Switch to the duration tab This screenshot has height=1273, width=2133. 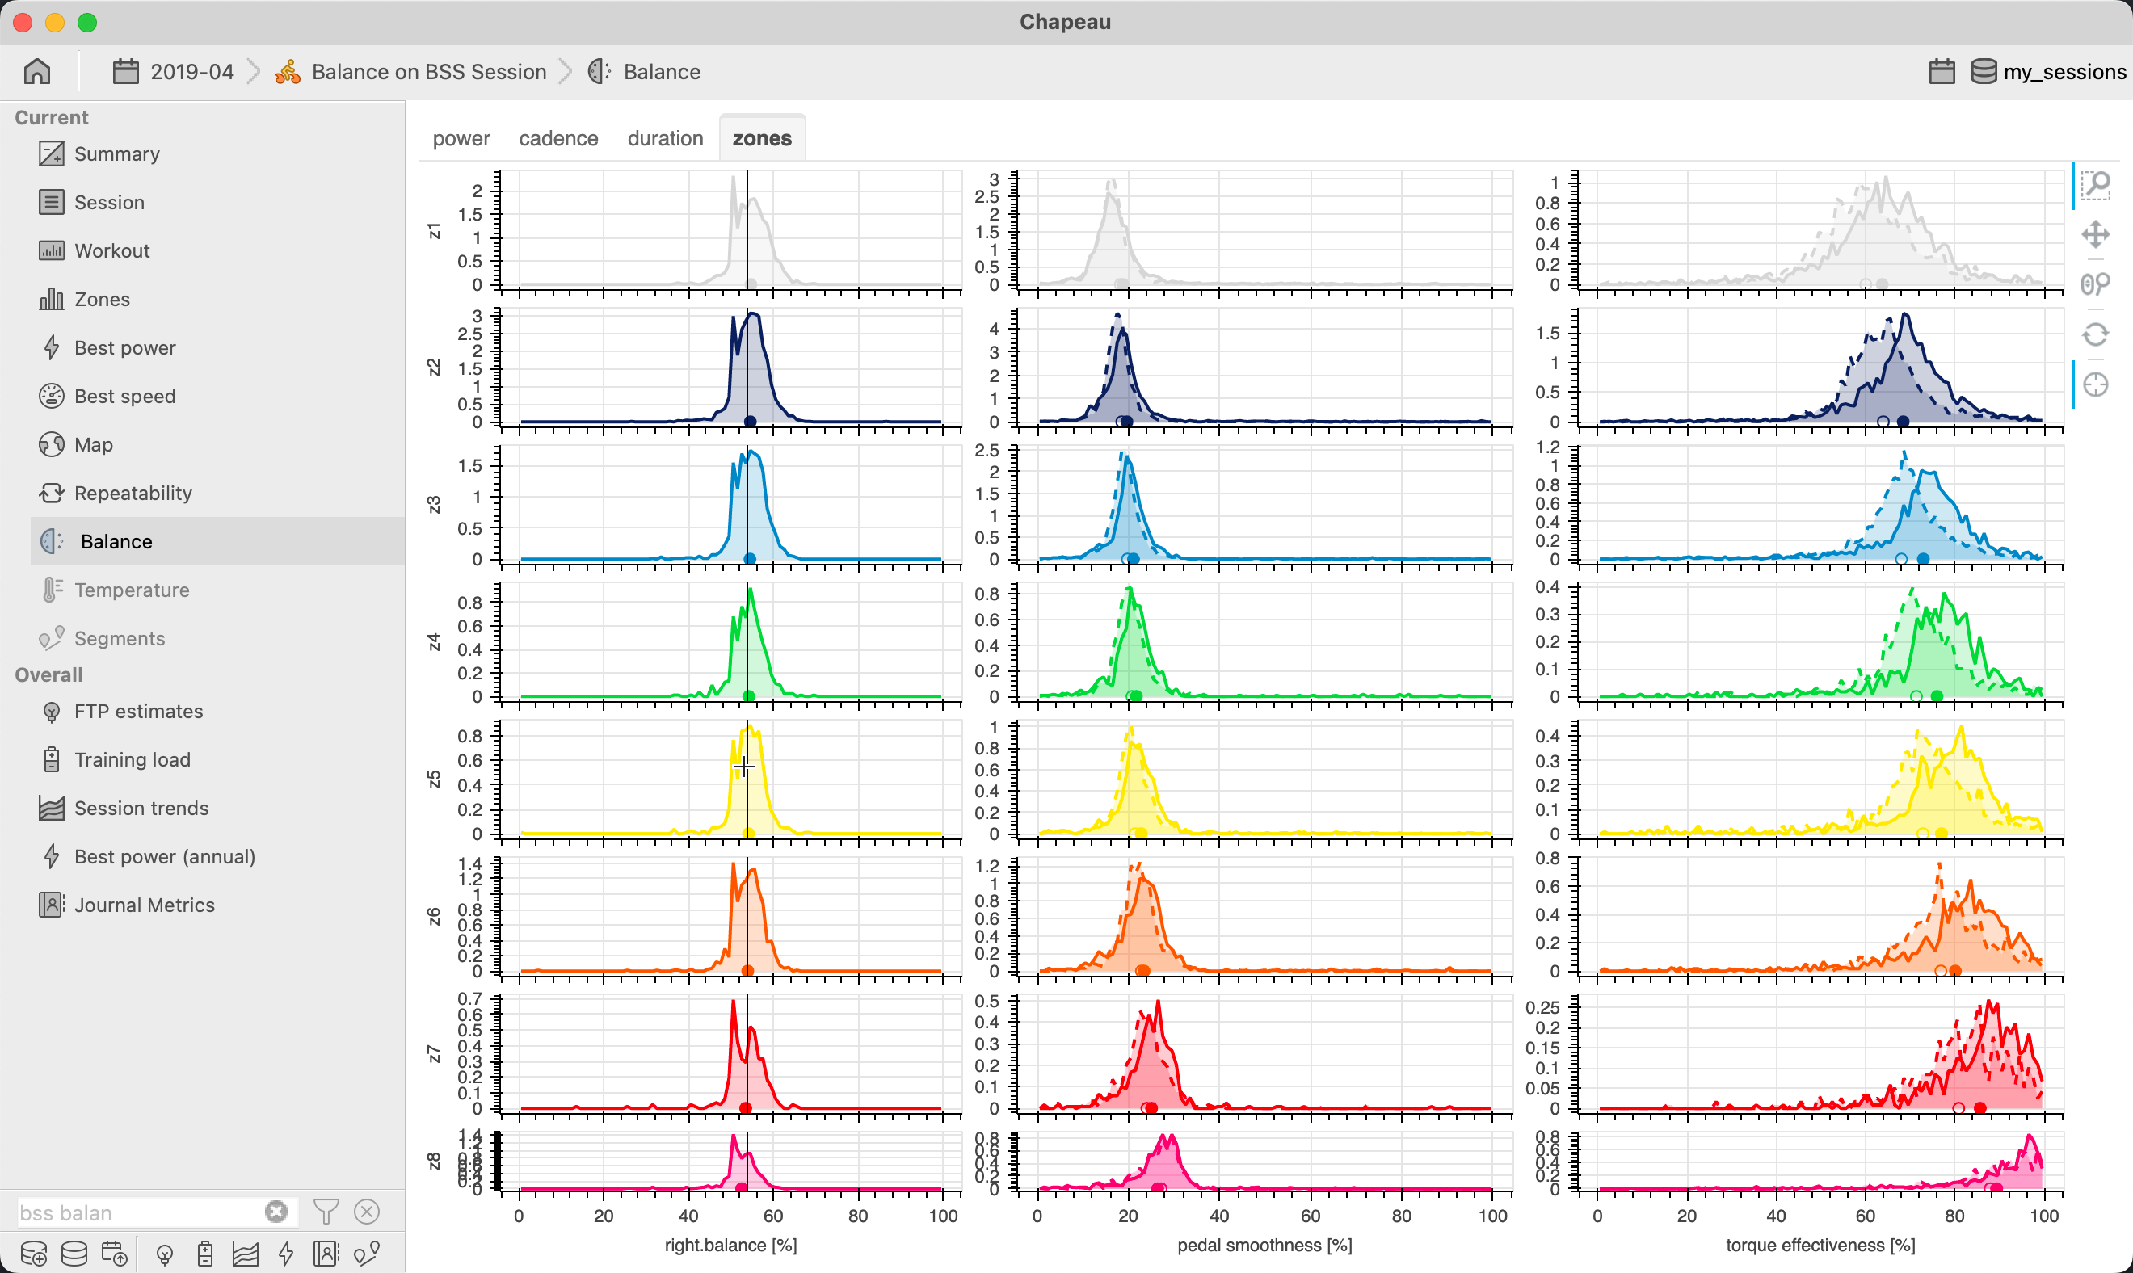[665, 138]
